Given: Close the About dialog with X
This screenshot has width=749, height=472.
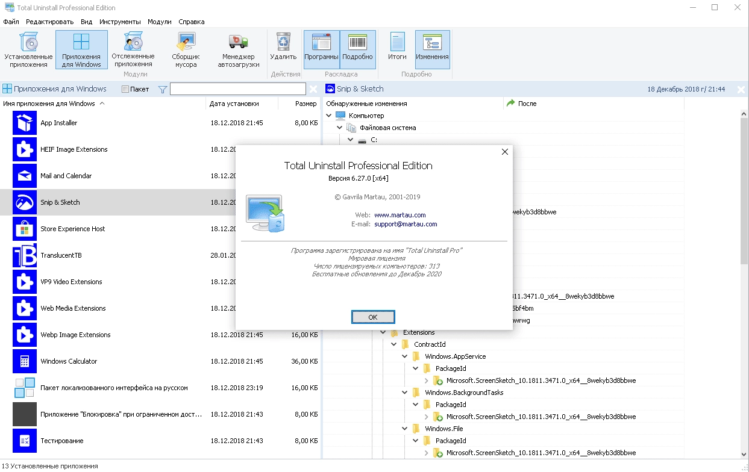Looking at the screenshot, I should tap(505, 152).
